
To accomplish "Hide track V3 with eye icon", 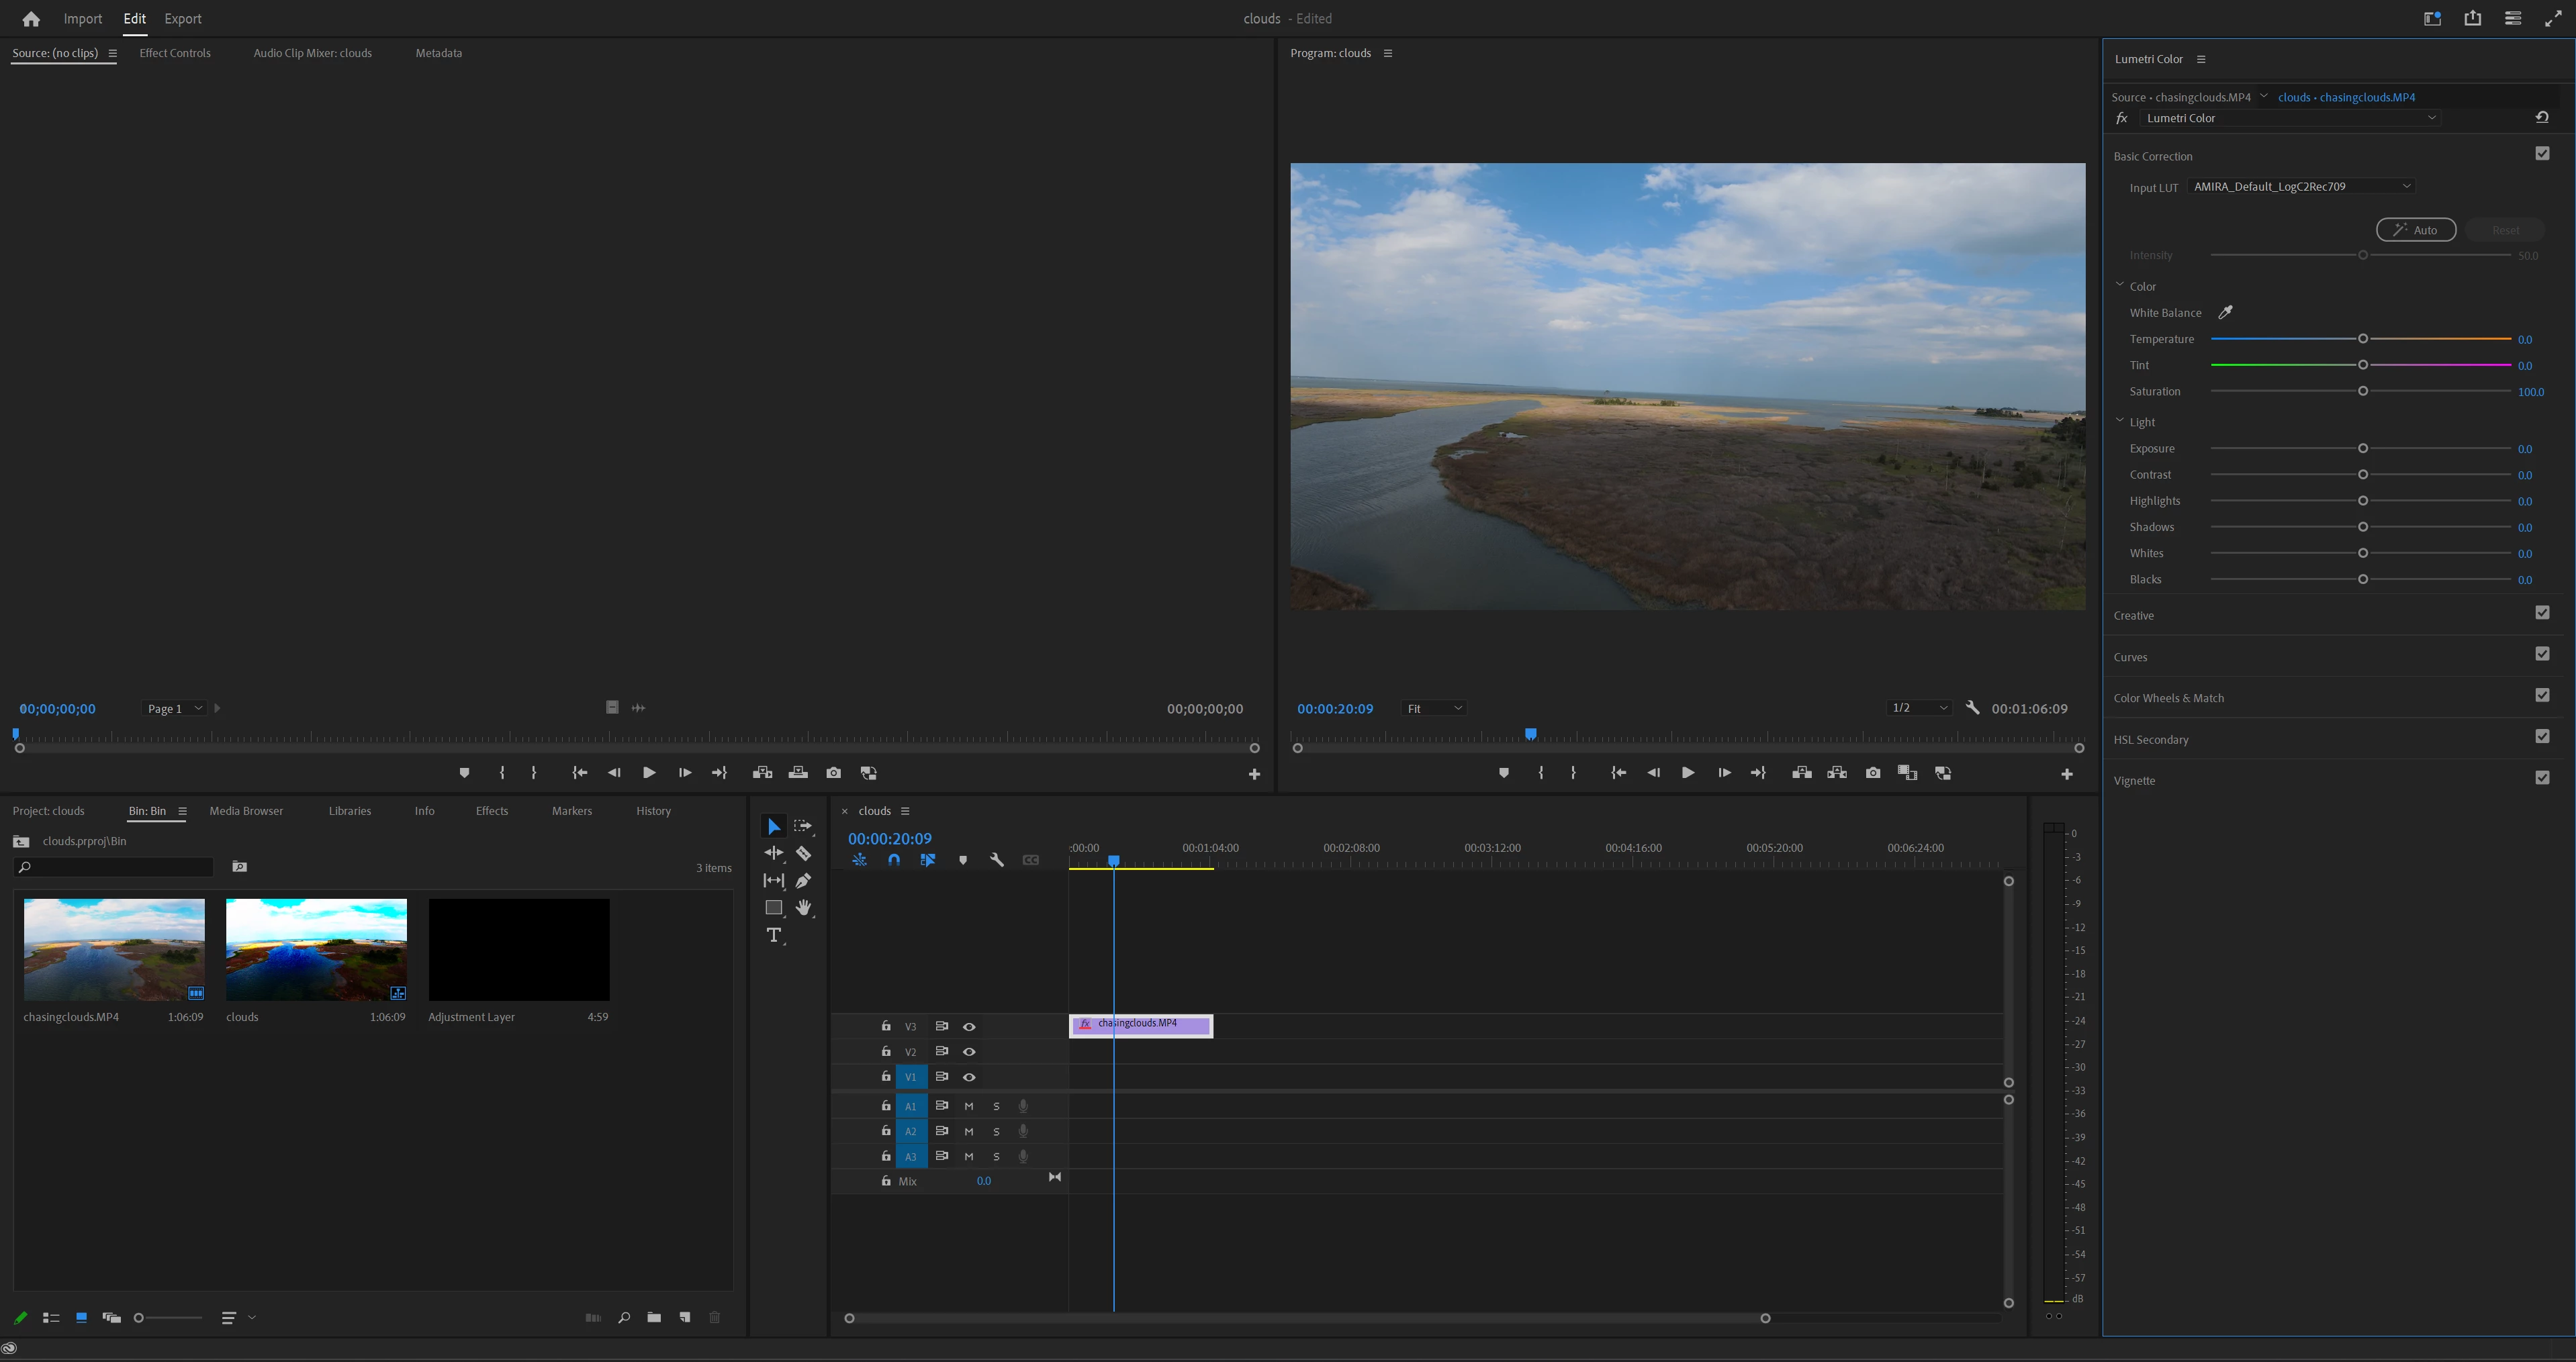I will pos(969,1026).
